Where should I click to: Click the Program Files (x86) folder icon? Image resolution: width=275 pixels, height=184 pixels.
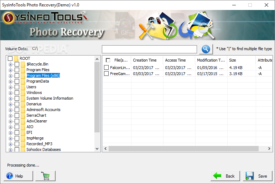[23, 76]
